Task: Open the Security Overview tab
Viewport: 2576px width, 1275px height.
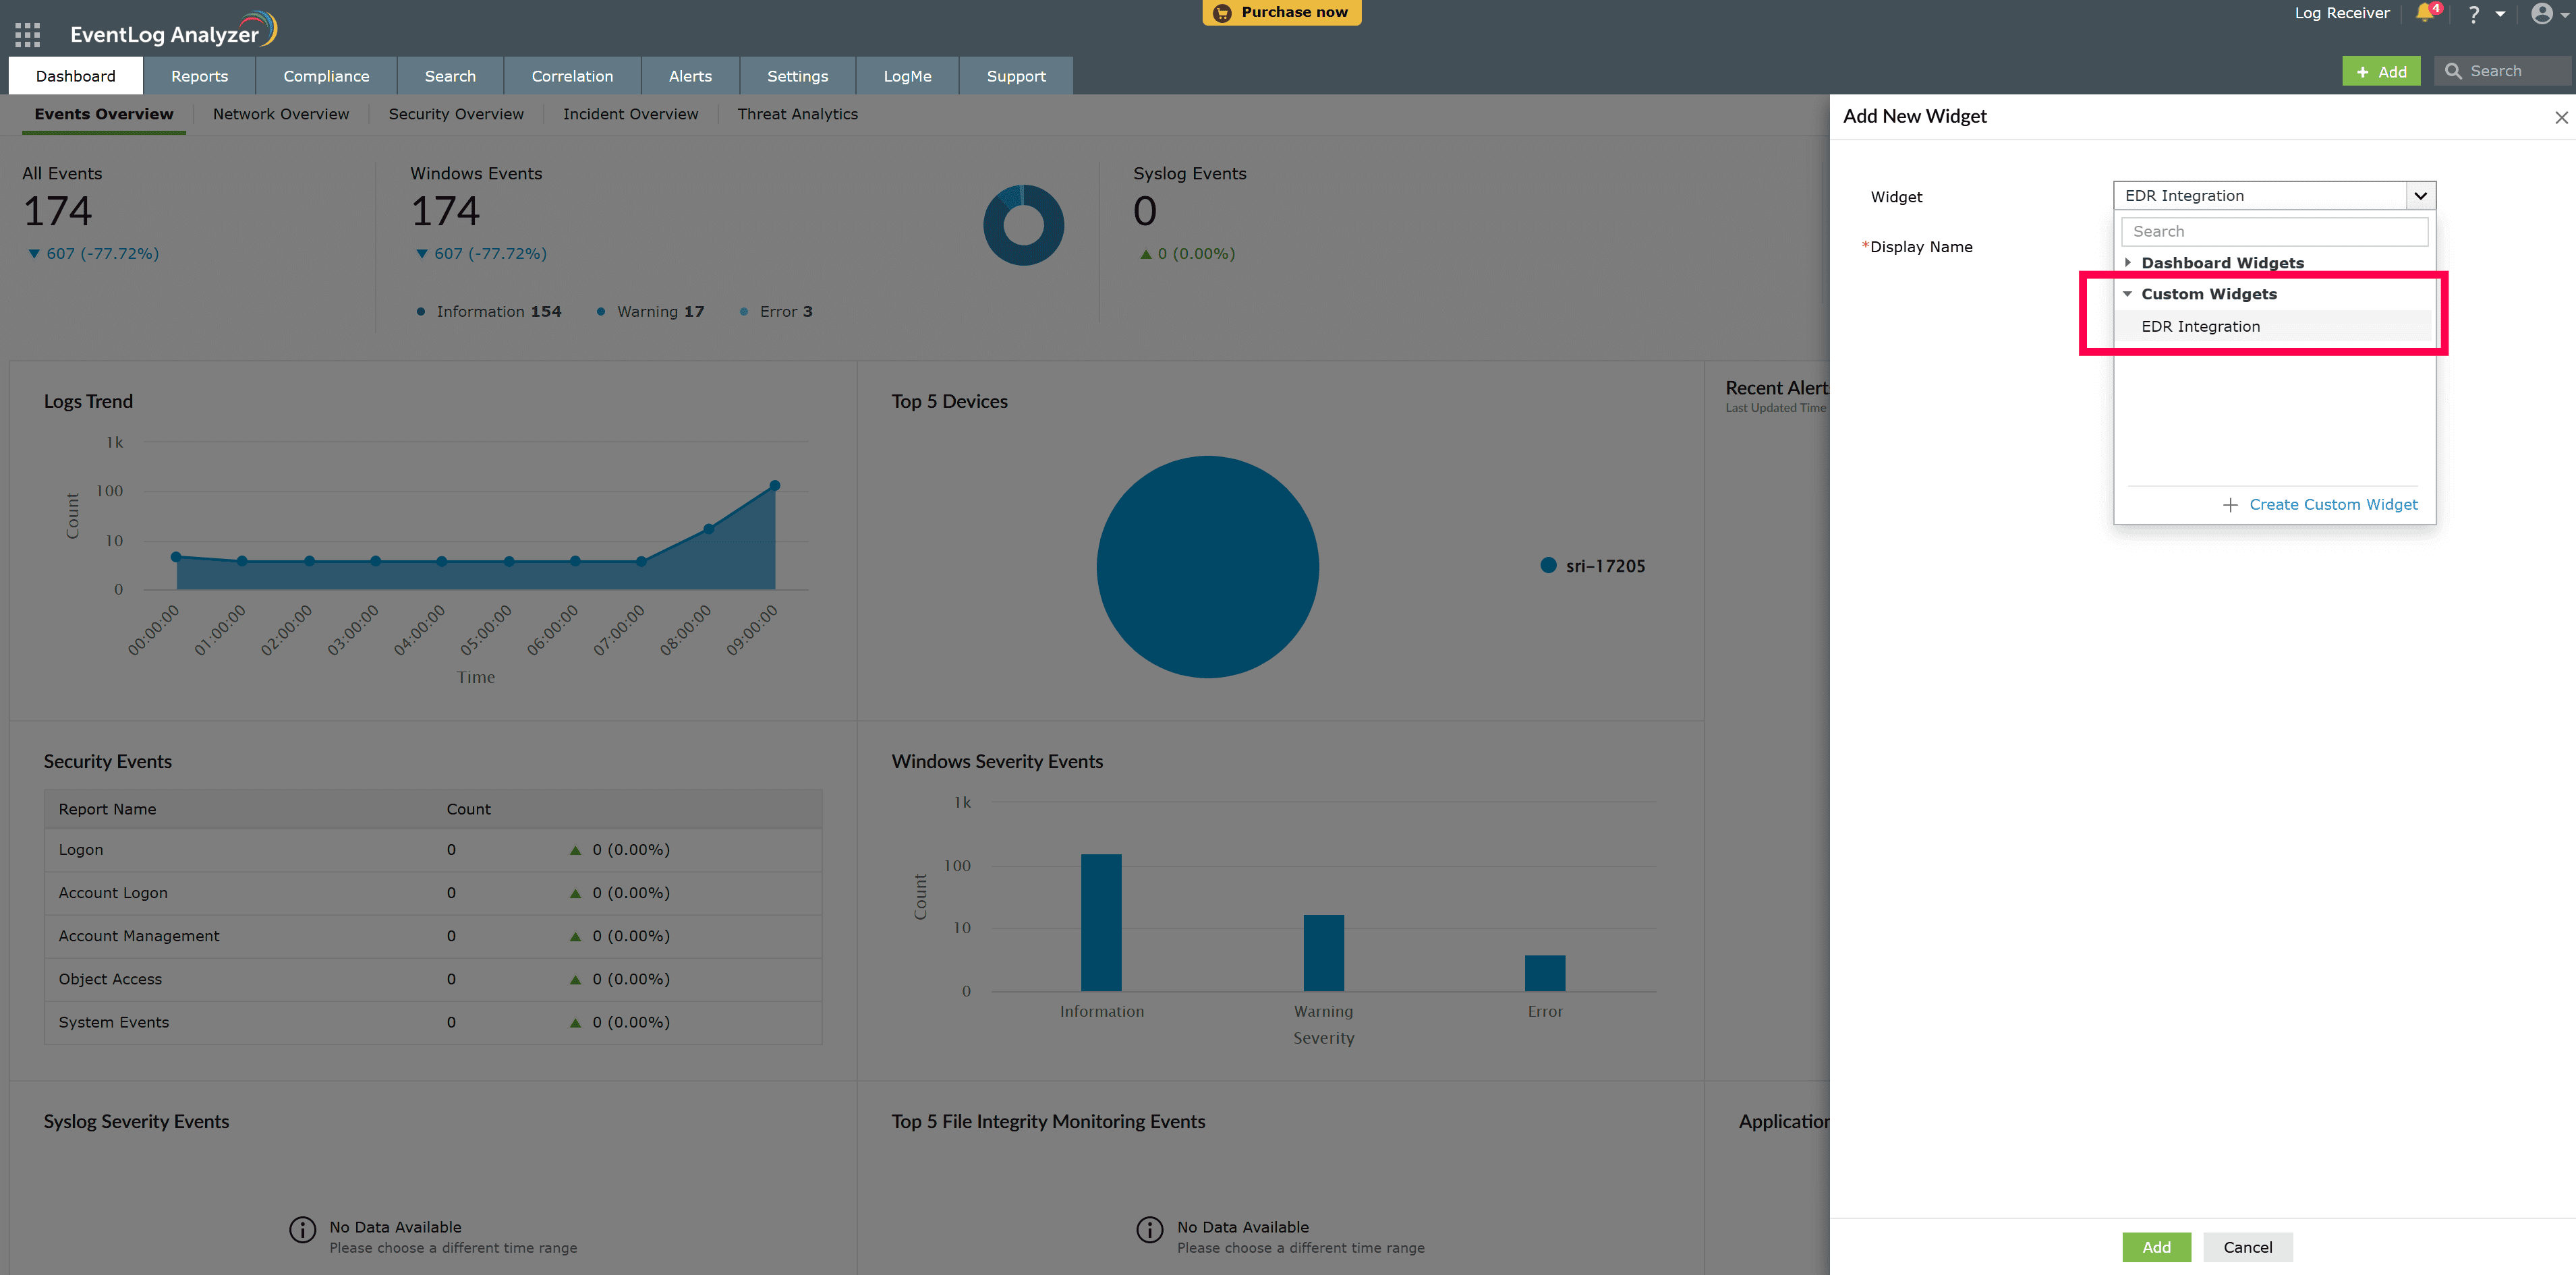Action: coord(456,114)
